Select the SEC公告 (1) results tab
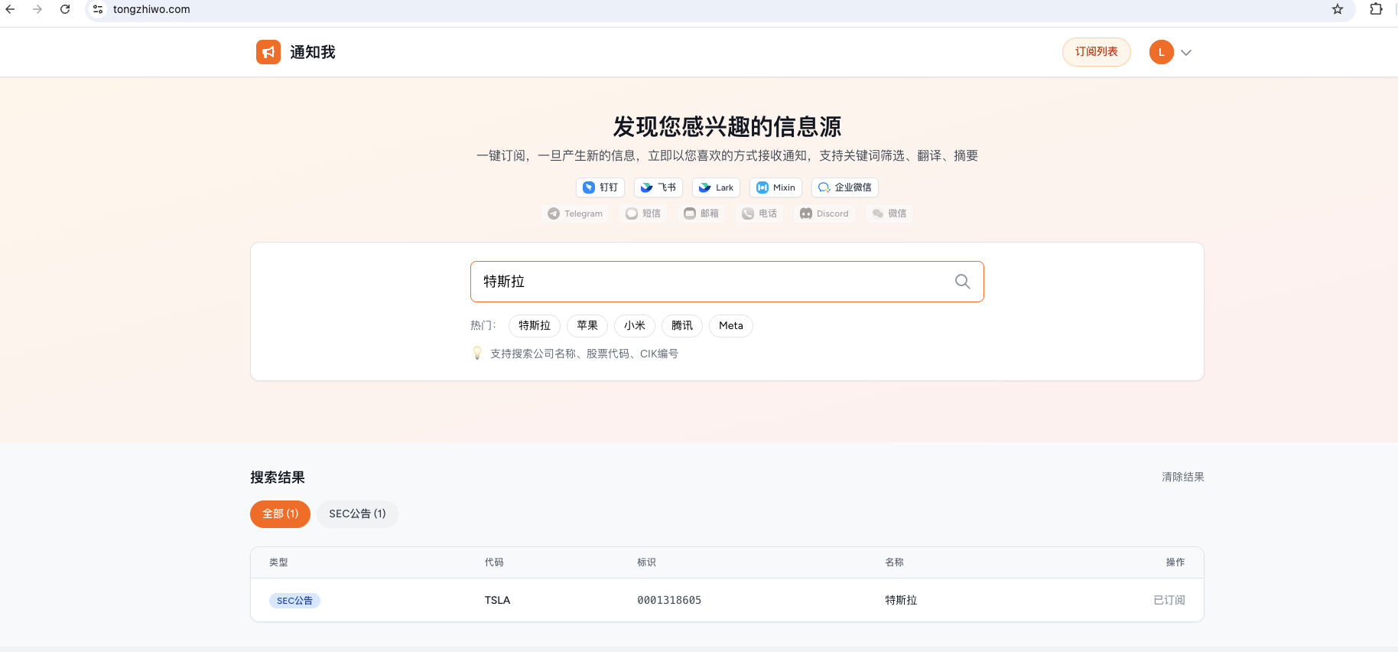The width and height of the screenshot is (1398, 652). point(357,514)
